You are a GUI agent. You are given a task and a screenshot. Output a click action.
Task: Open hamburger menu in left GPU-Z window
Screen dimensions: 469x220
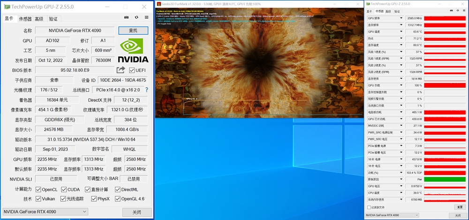(x=146, y=18)
